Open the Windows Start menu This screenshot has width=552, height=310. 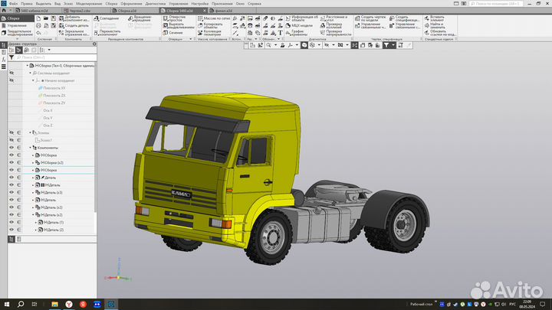tap(7, 305)
